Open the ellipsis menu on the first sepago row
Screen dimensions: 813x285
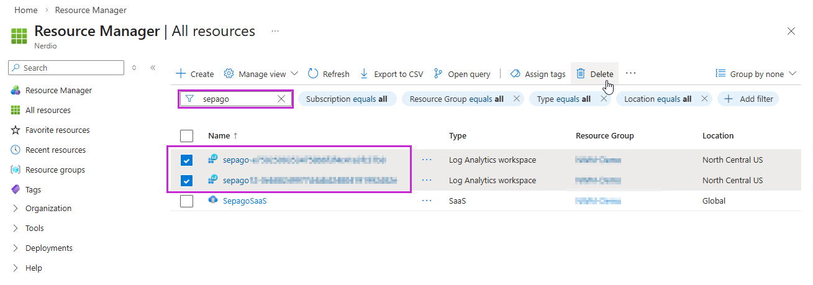coord(427,160)
